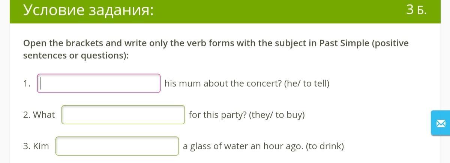The image size is (450, 163).
Task: Click the "his mum about the concert?" text
Action: coord(223,84)
